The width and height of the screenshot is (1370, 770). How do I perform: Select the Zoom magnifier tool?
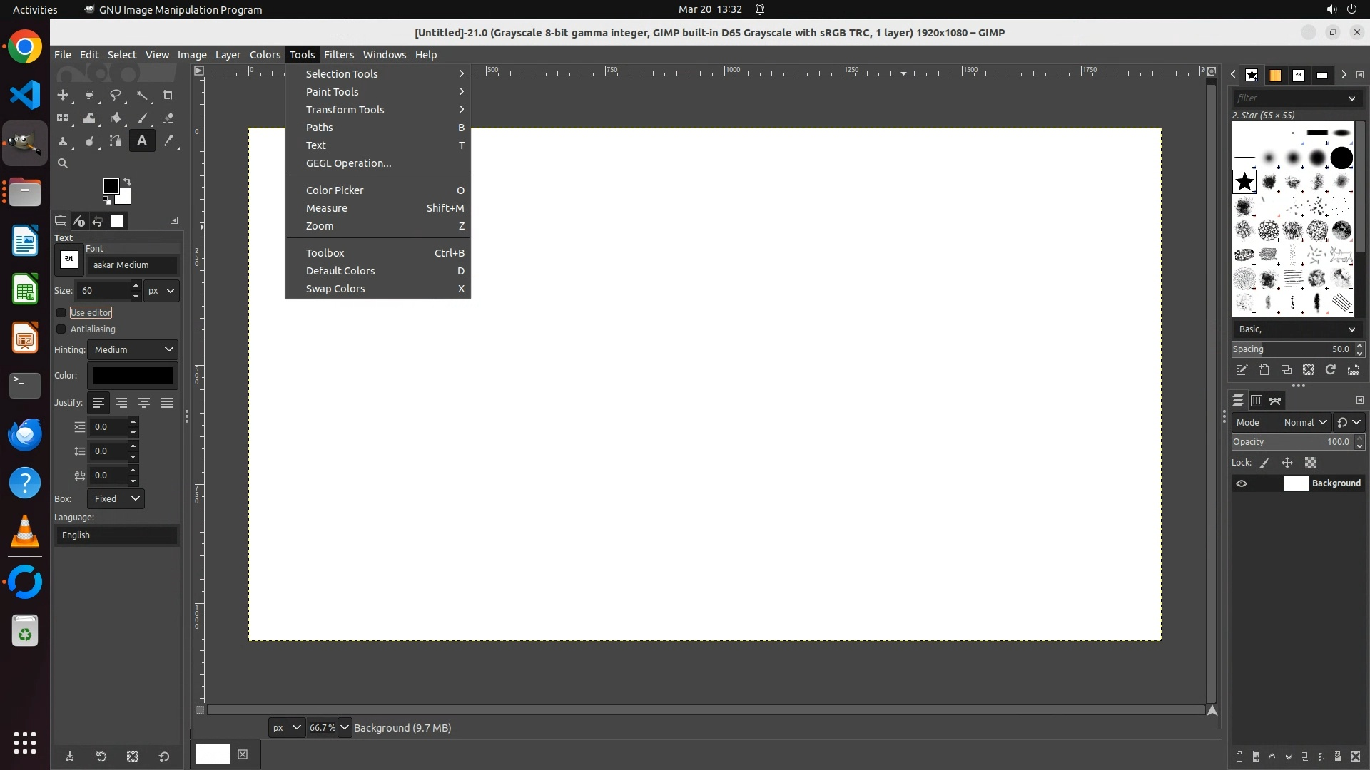[63, 164]
